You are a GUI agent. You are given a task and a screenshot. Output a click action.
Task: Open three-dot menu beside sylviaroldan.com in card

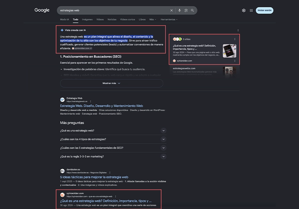[235, 61]
